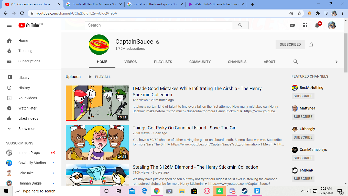The height and width of the screenshot is (196, 348).
Task: Open the COMMUNITY tab
Action: pos(200,62)
